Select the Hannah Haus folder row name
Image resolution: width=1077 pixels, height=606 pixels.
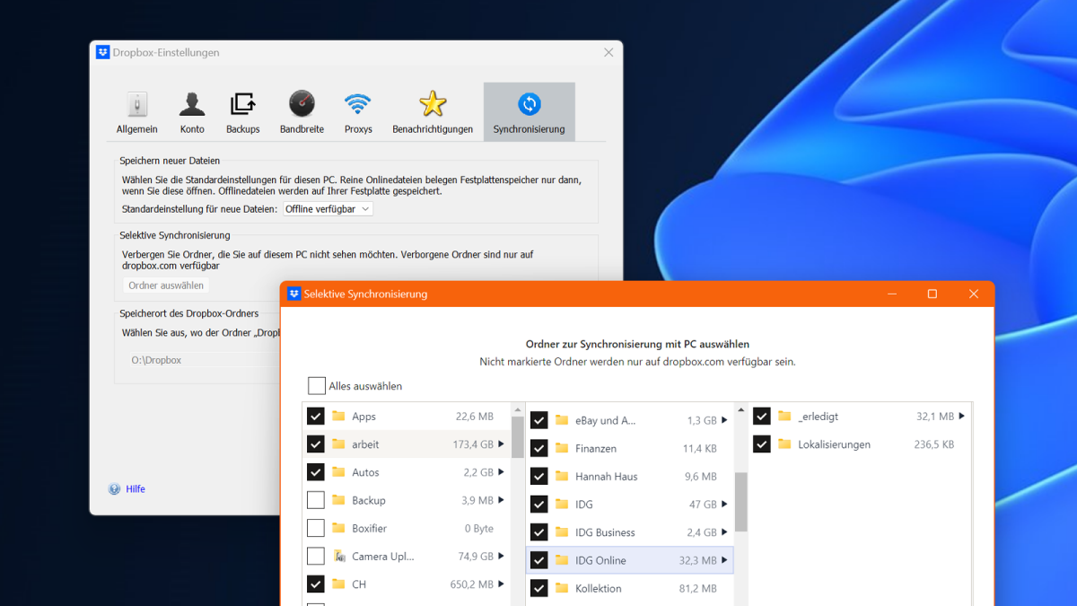click(607, 476)
